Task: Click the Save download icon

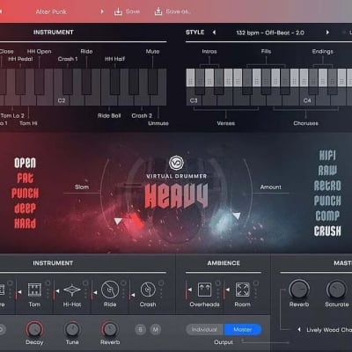Action: (118, 11)
